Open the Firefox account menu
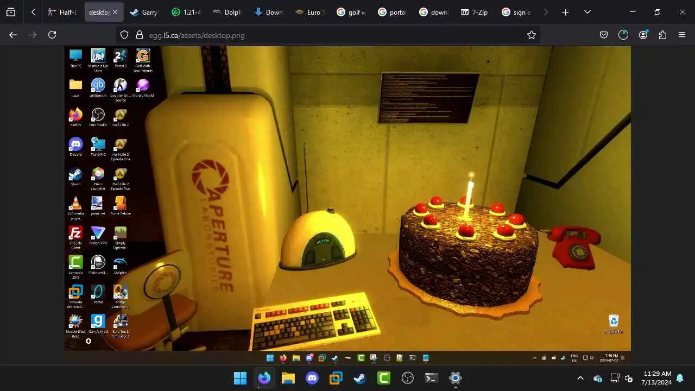Image resolution: width=695 pixels, height=391 pixels. pos(643,35)
